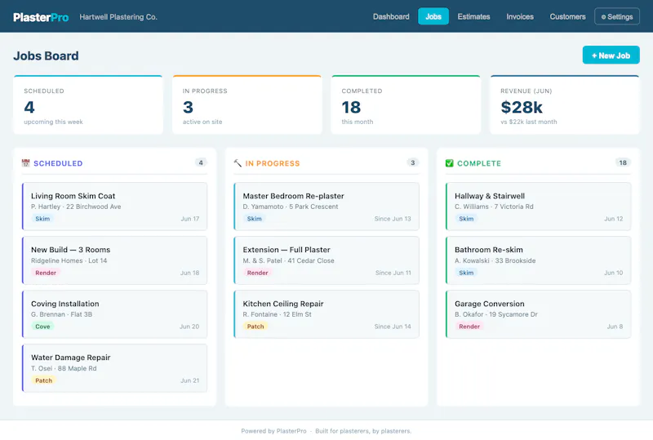Open the Coving Installation job card
The image size is (653, 440).
point(114,314)
